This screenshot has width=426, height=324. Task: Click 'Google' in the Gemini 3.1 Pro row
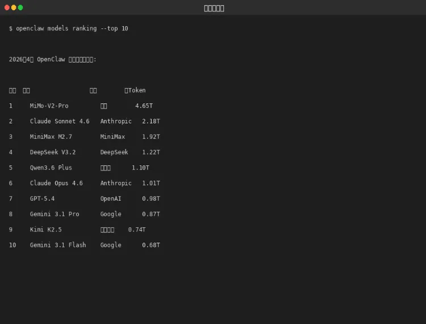(111, 214)
